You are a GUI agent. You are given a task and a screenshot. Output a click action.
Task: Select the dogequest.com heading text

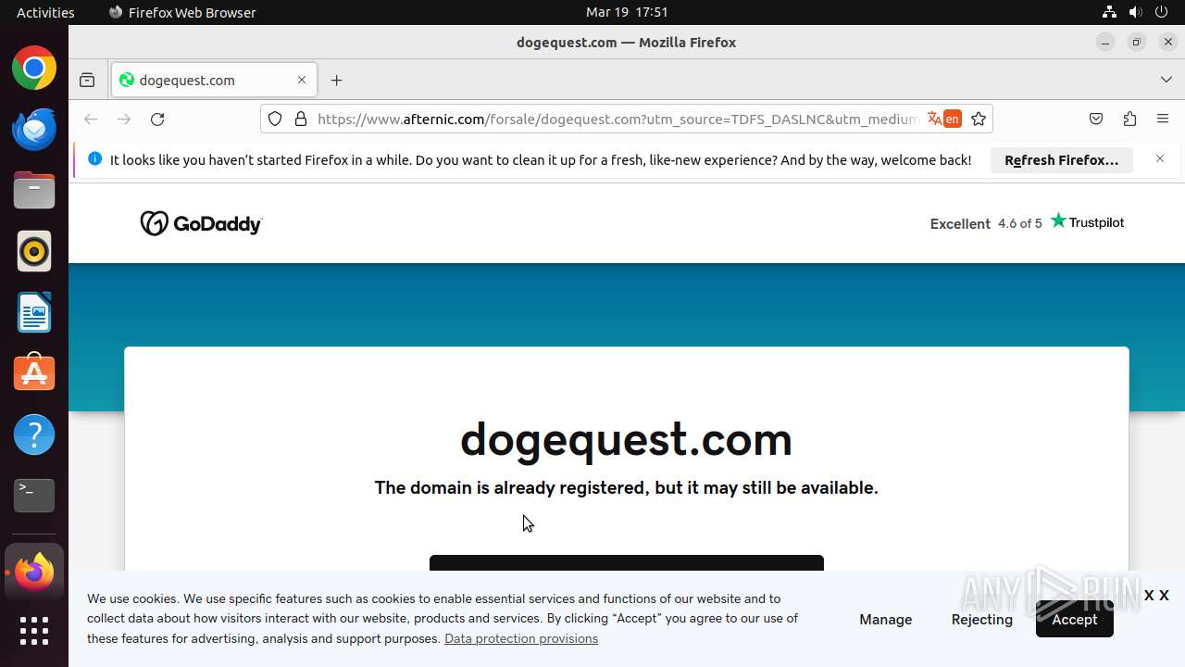tap(626, 439)
